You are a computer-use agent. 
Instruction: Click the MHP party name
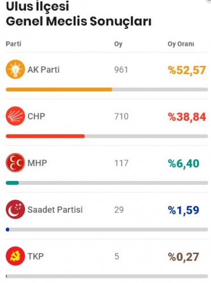37,163
